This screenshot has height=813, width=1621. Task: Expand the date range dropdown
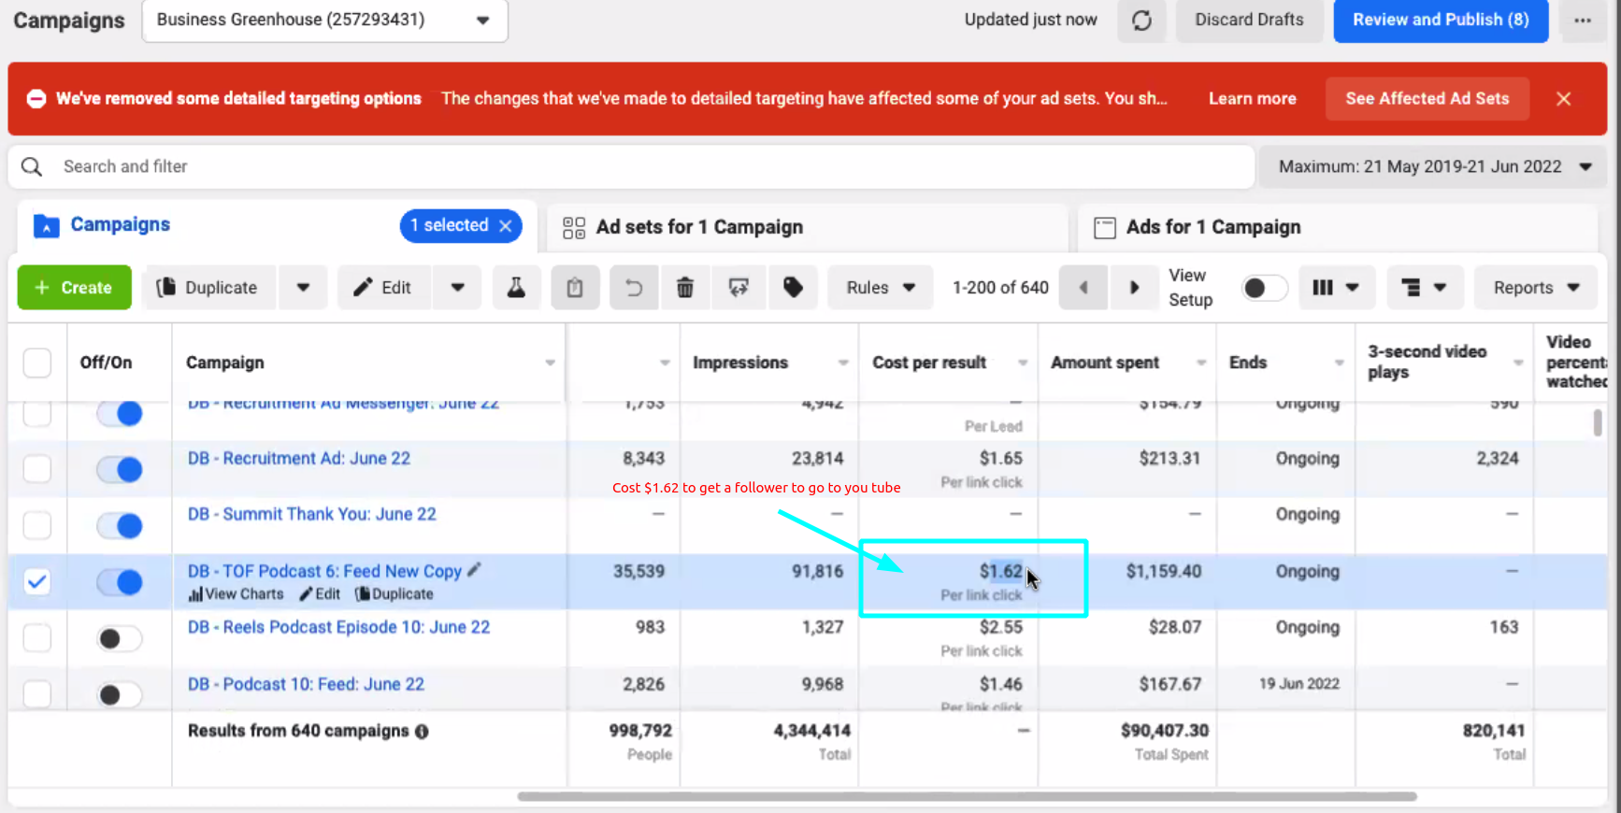click(x=1433, y=167)
